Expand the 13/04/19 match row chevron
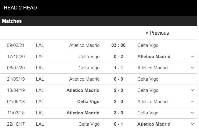 [192, 90]
